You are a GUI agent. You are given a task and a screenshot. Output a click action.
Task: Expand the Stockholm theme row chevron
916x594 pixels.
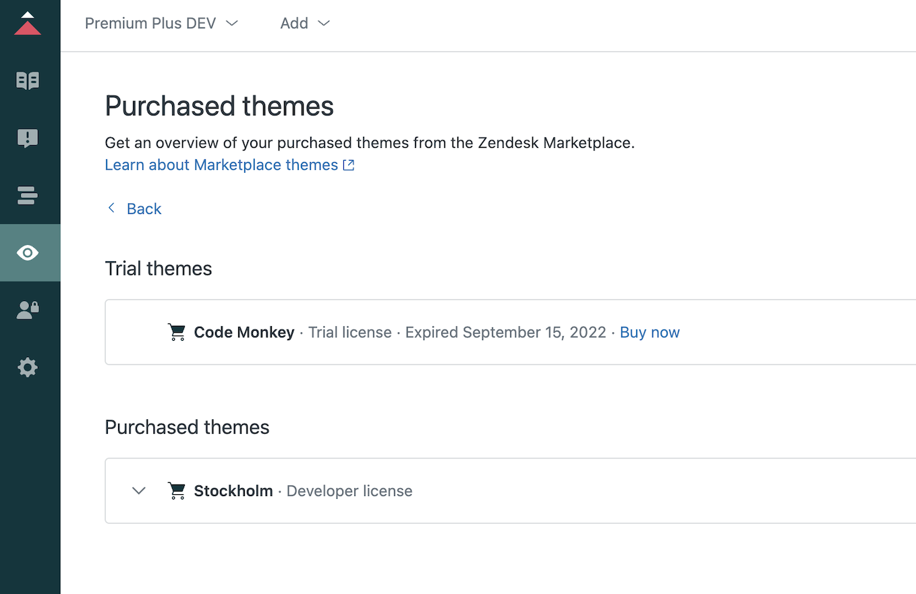tap(139, 491)
